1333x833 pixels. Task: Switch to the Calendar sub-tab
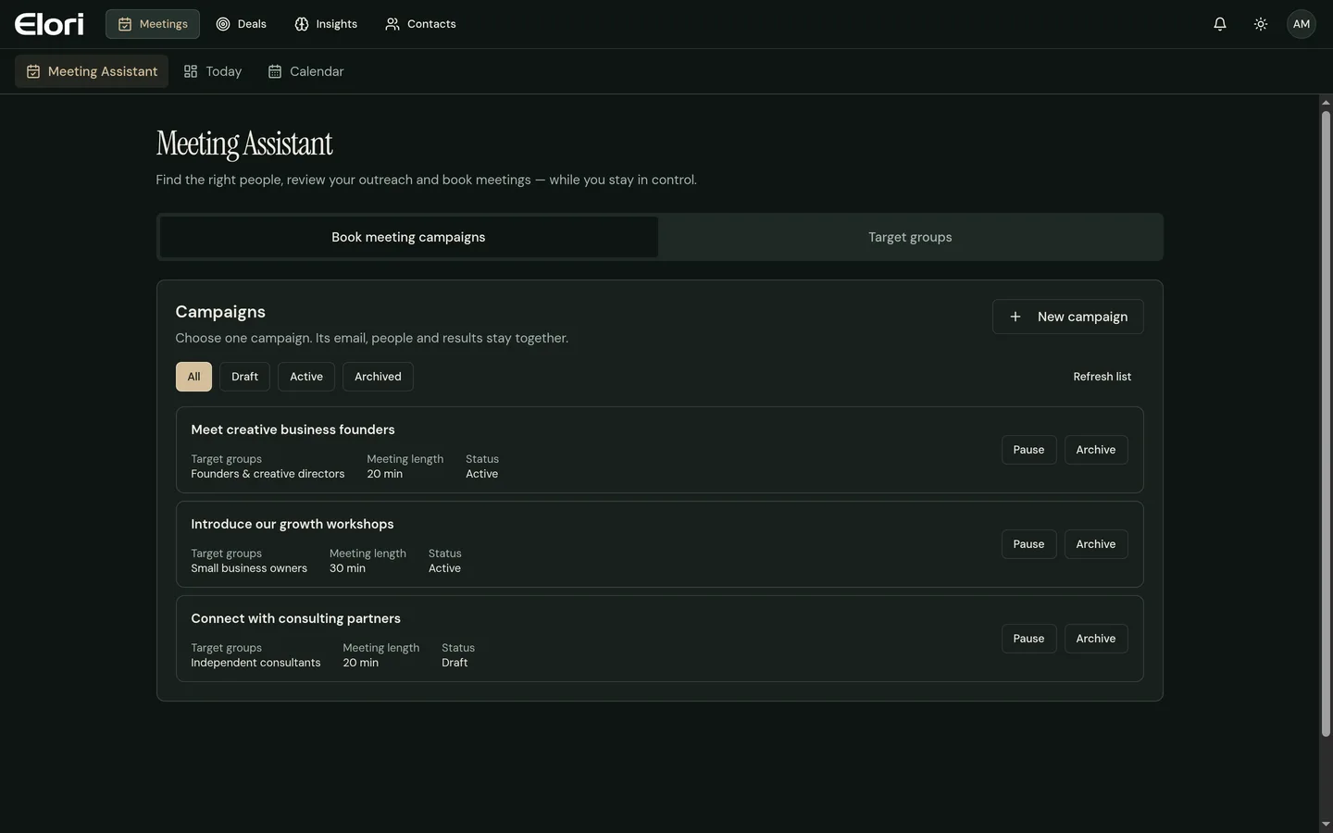click(305, 71)
